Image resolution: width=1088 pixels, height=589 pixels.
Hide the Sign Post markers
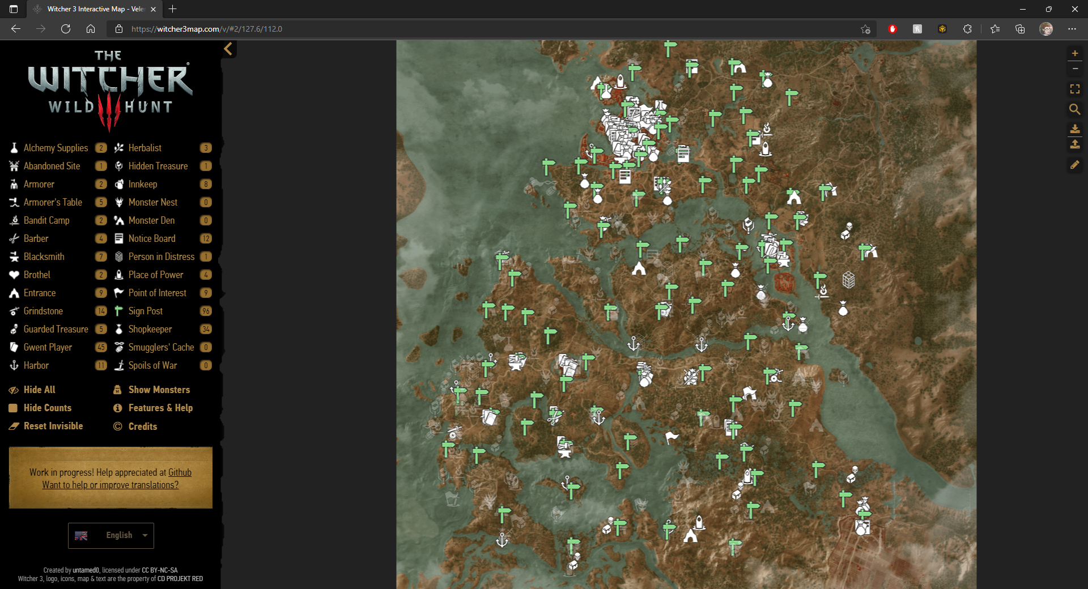pos(146,311)
